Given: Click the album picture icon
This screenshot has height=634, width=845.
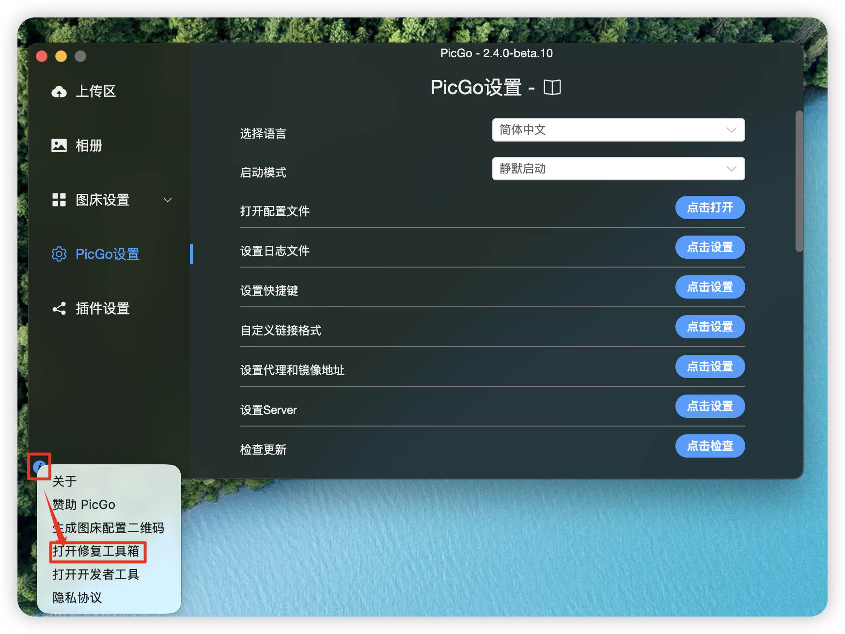Looking at the screenshot, I should (x=59, y=145).
